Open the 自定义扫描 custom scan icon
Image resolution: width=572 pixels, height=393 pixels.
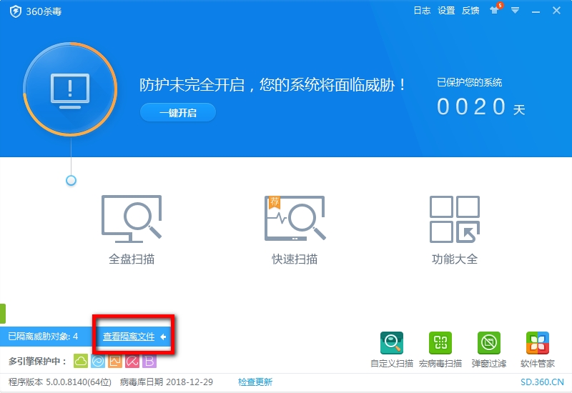coord(392,343)
